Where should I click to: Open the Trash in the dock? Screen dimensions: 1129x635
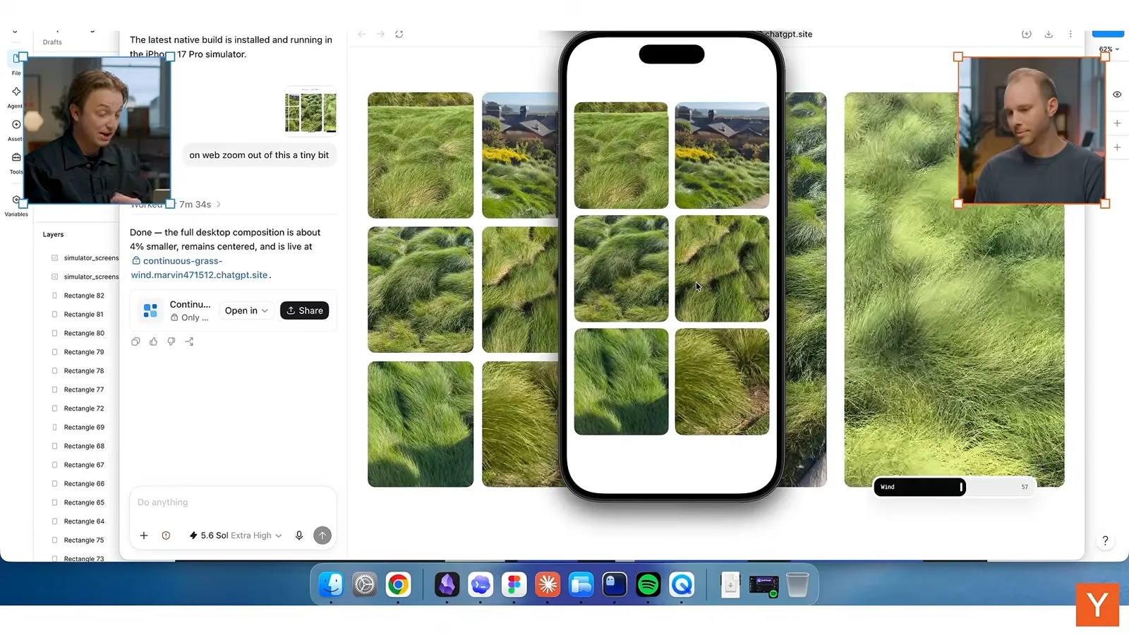coord(797,584)
